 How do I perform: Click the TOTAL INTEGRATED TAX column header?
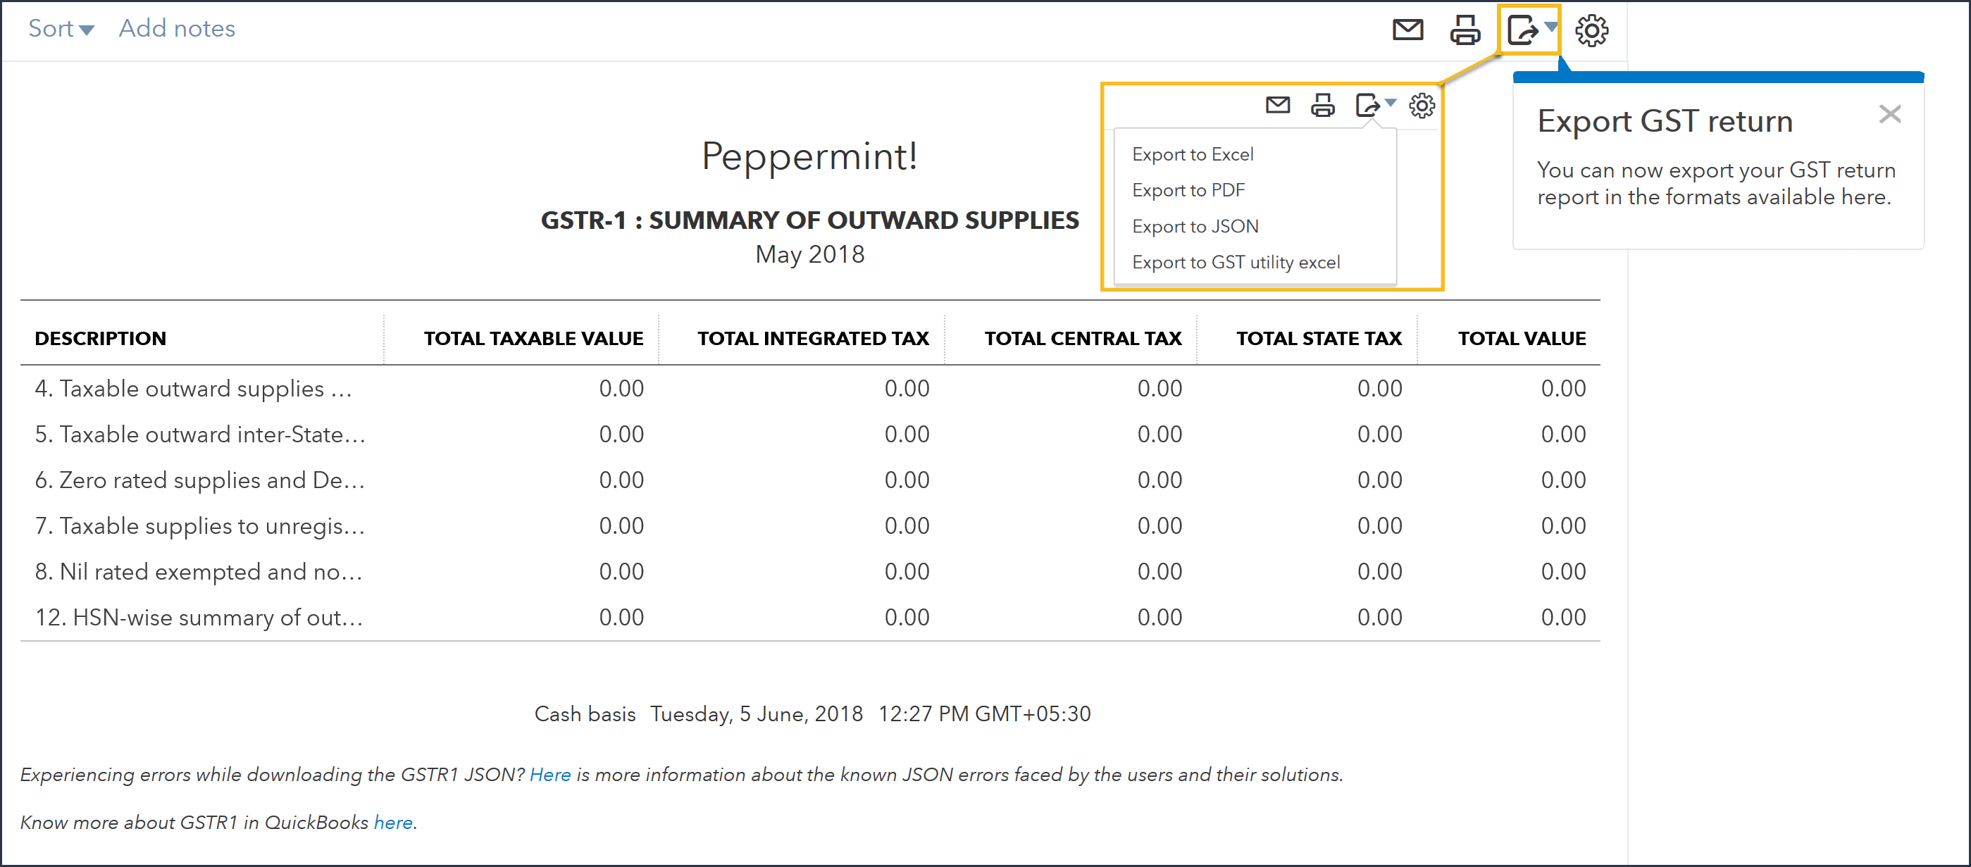pos(813,338)
